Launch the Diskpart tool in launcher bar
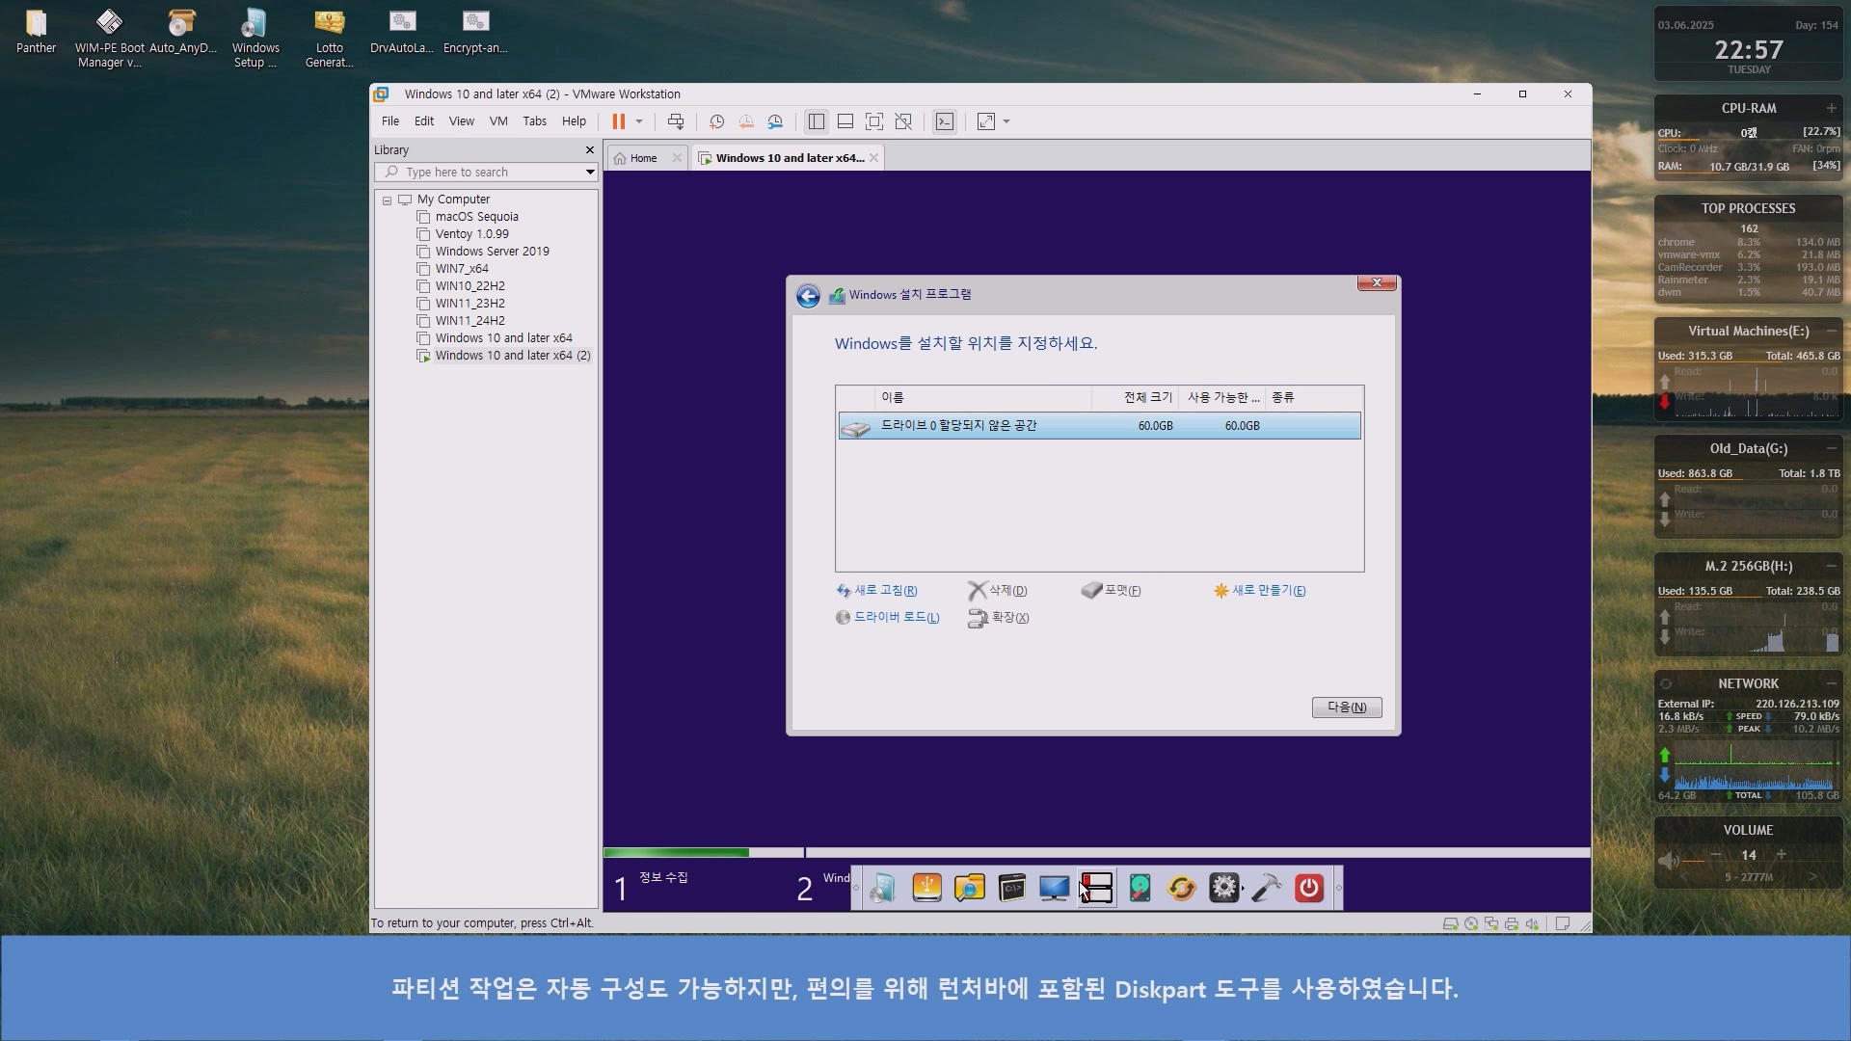Viewport: 1851px width, 1041px height. tap(1097, 888)
